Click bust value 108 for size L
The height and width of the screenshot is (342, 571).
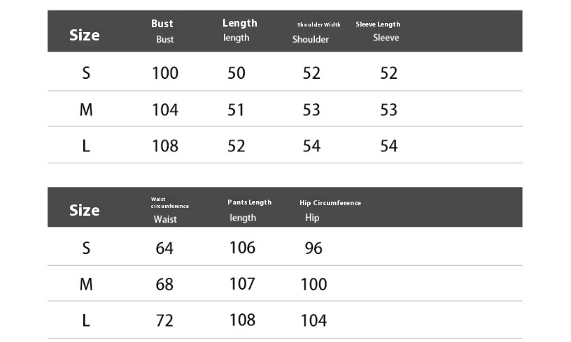tap(165, 146)
